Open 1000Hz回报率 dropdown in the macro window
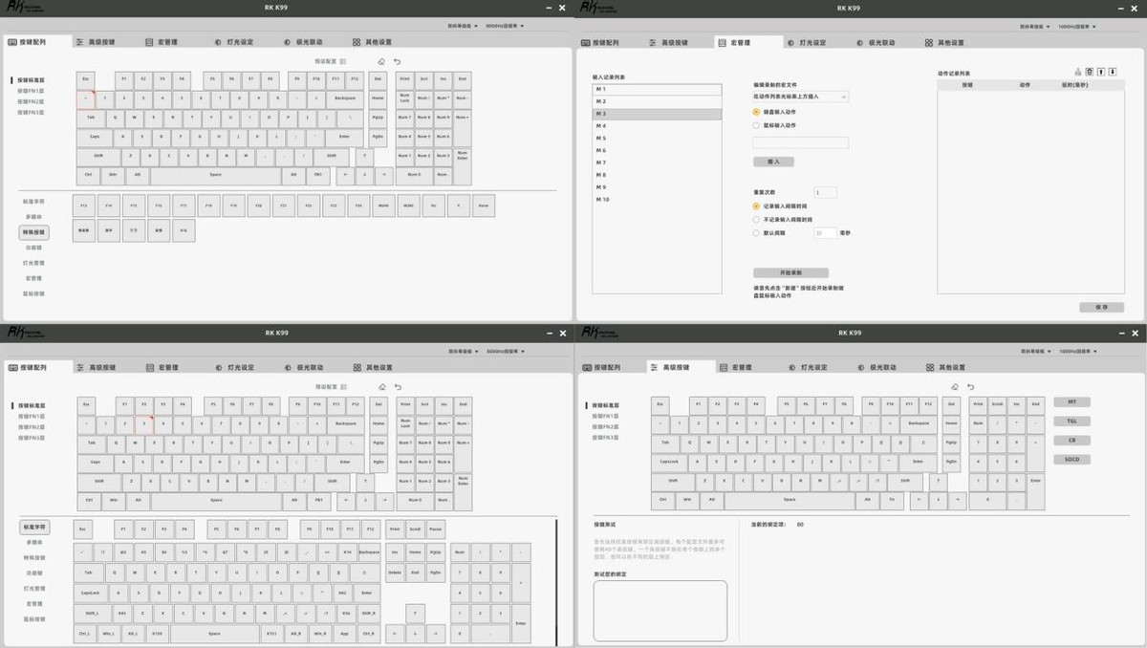Image resolution: width=1147 pixels, height=648 pixels. [x=1078, y=27]
